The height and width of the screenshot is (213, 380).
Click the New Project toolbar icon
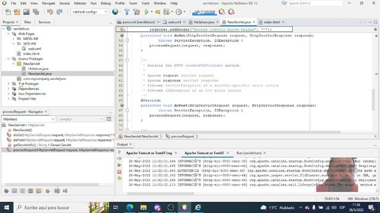(17, 12)
